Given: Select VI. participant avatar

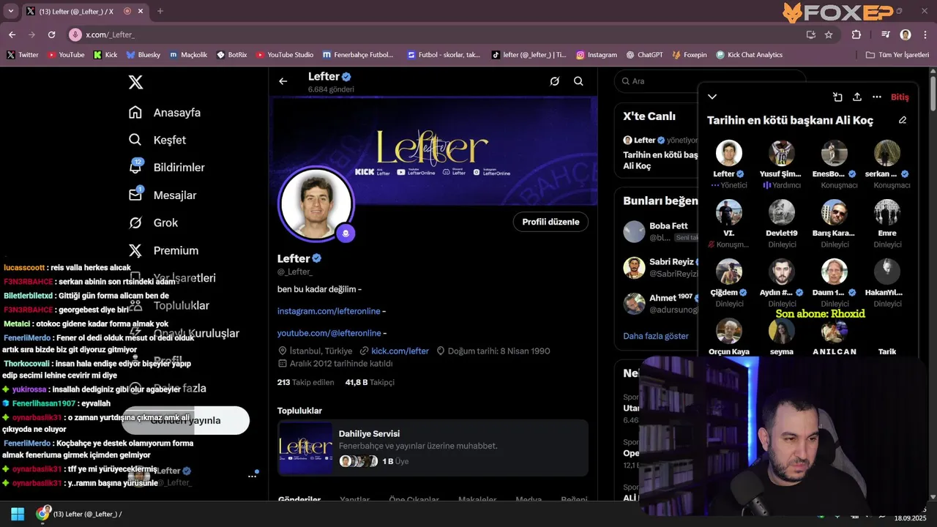Looking at the screenshot, I should tap(729, 212).
